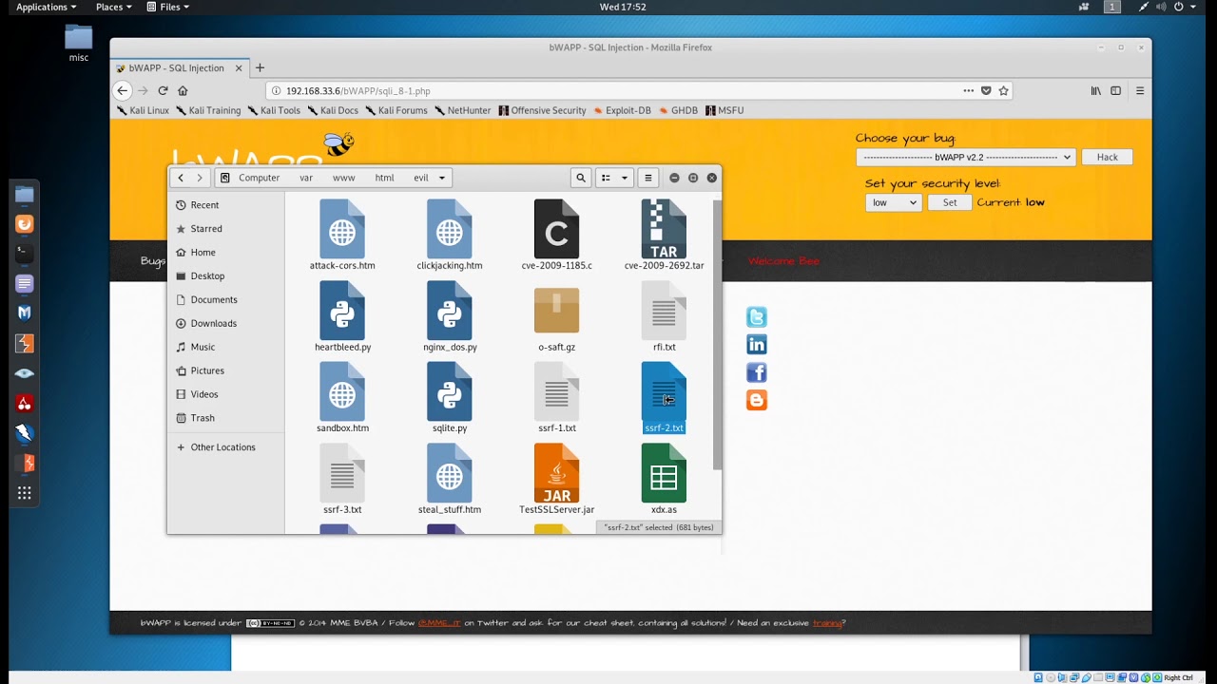Bookmark this page with the star icon
Viewport: 1217px width, 684px height.
point(1003,91)
